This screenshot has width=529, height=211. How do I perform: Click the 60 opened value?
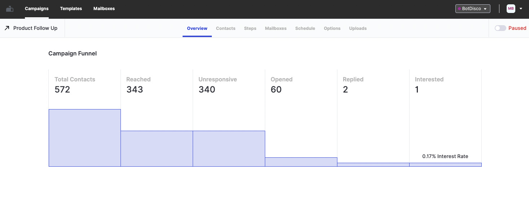pyautogui.click(x=276, y=90)
